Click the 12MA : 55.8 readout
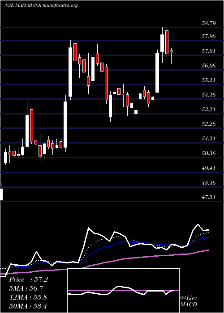224x313 pixels. 28,297
